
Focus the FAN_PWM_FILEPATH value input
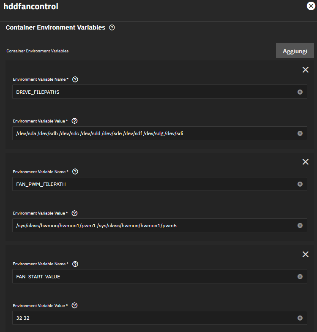pyautogui.click(x=152, y=226)
